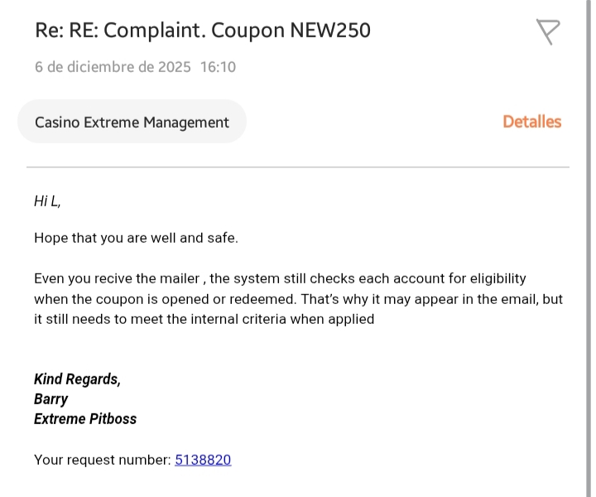Click the line starting "Even you recive the mailer"
The height and width of the screenshot is (497, 596).
(x=280, y=278)
